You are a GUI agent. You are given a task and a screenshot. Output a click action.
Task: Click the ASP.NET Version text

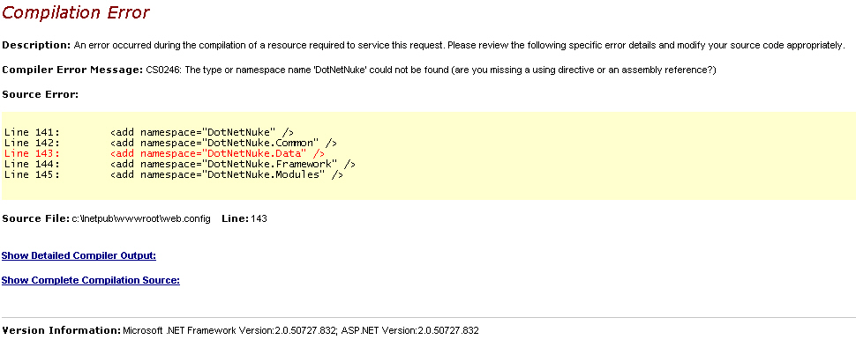point(409,330)
